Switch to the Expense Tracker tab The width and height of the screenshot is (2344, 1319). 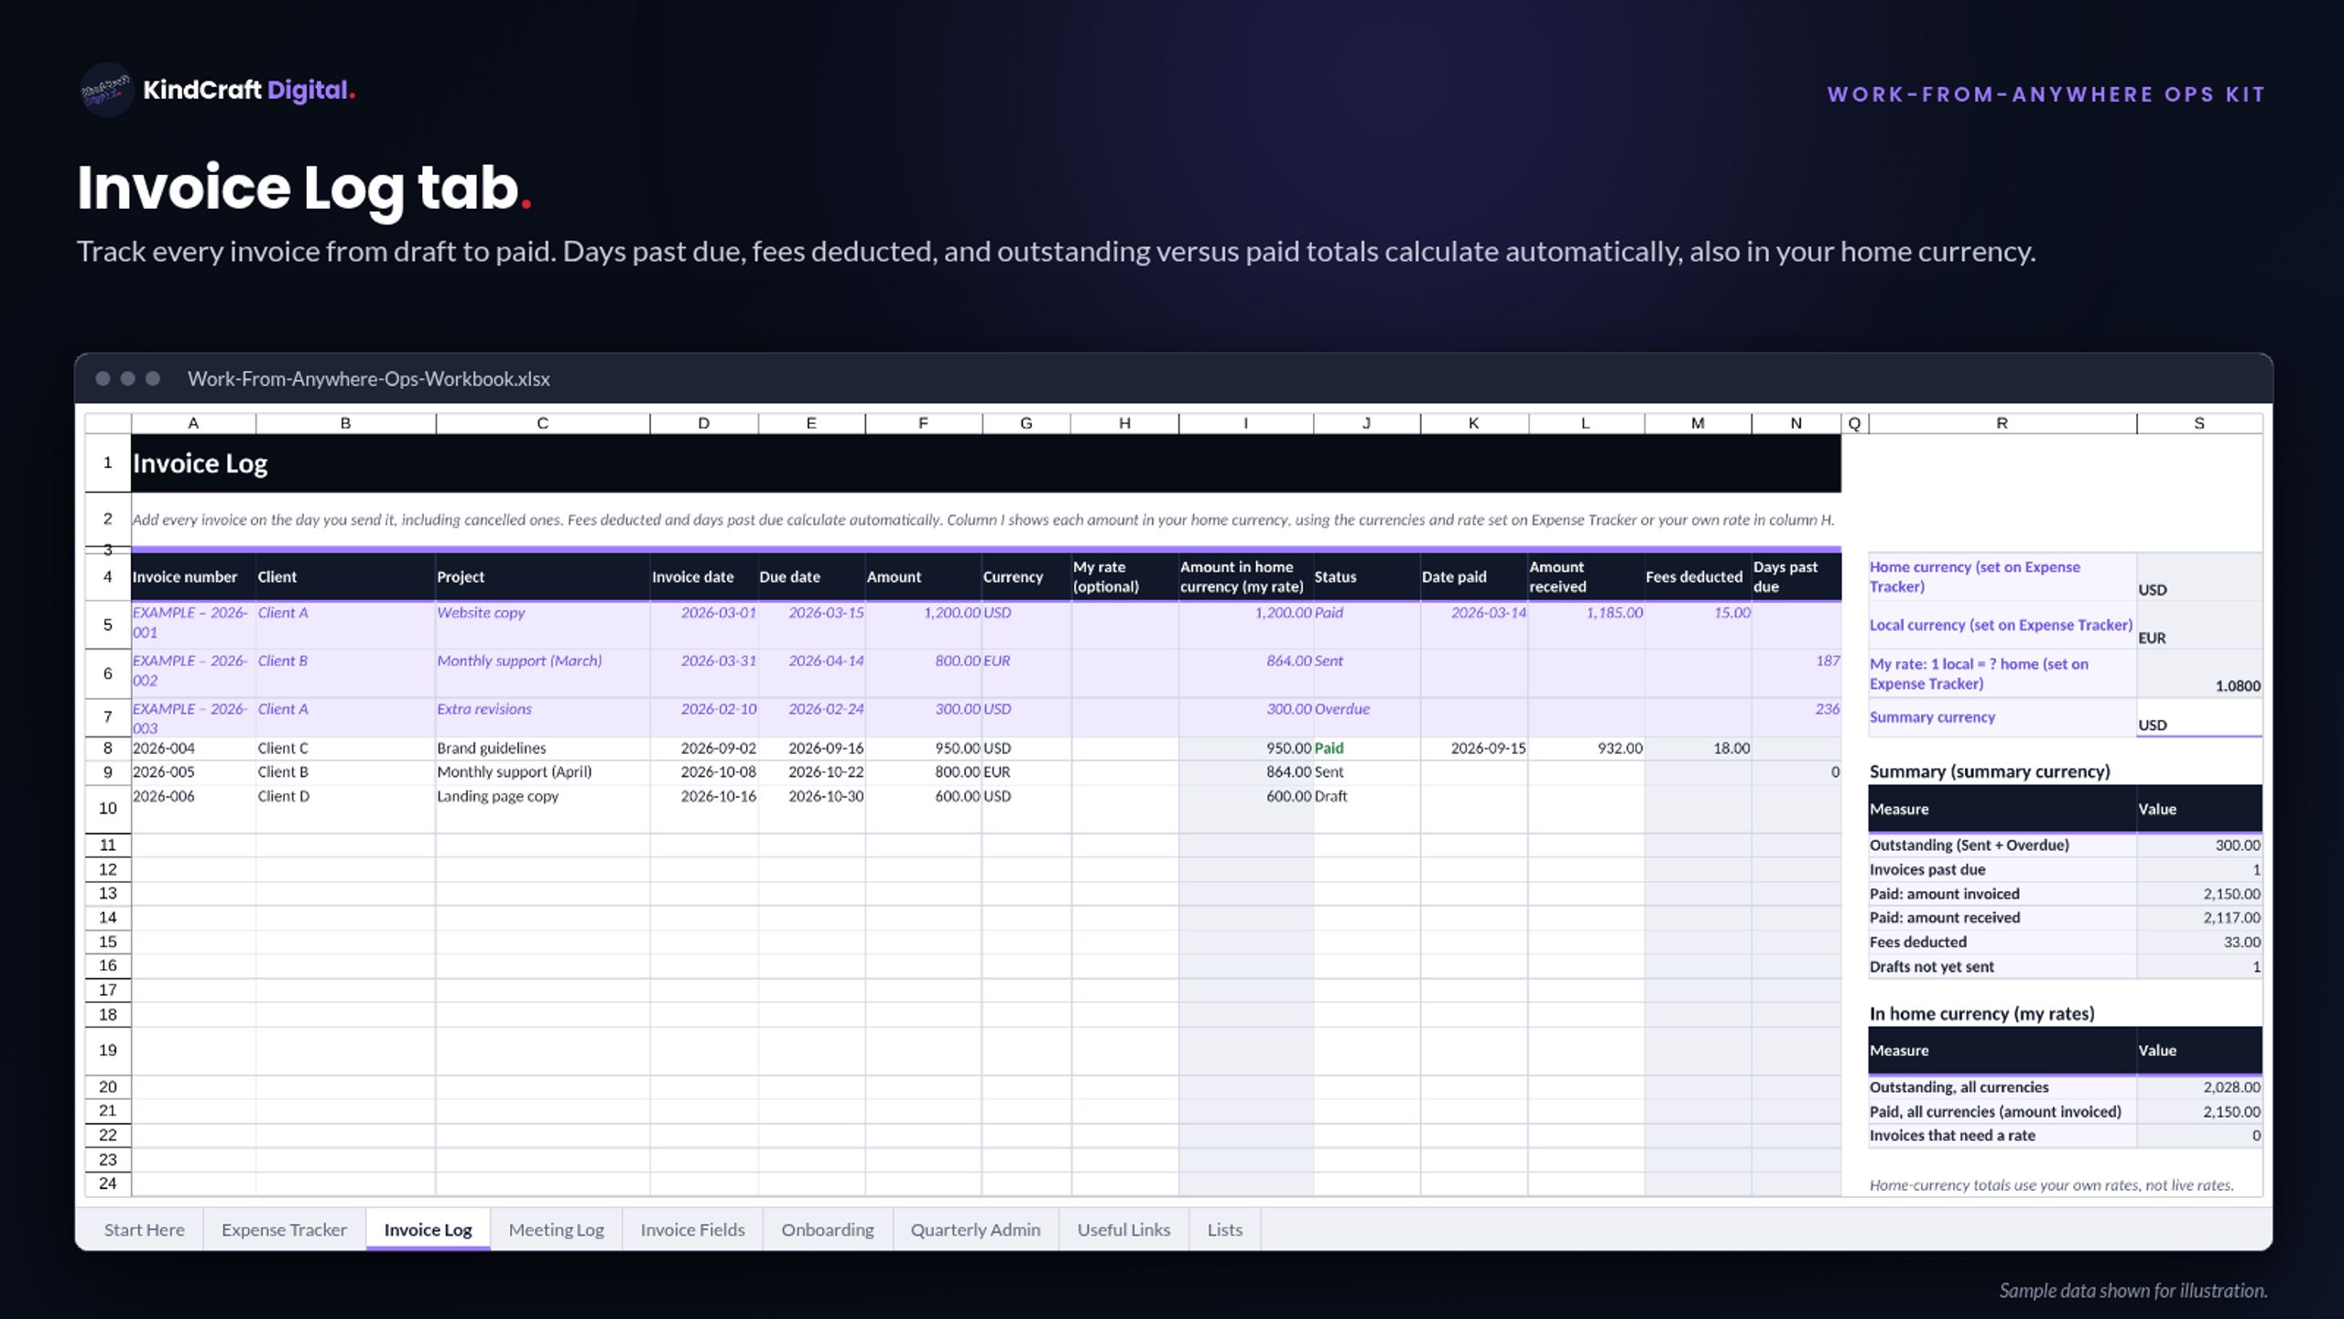pos(284,1229)
